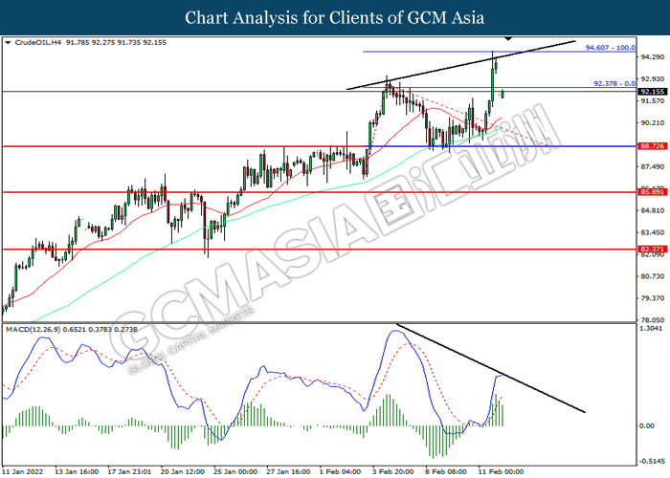The width and height of the screenshot is (670, 478).
Task: Click the red 85.891 price level tag
Action: (x=652, y=192)
